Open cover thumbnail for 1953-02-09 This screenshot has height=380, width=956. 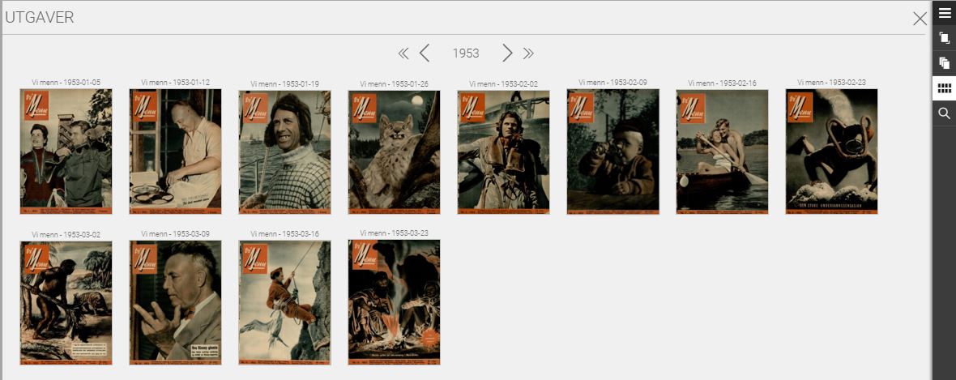[x=612, y=152]
